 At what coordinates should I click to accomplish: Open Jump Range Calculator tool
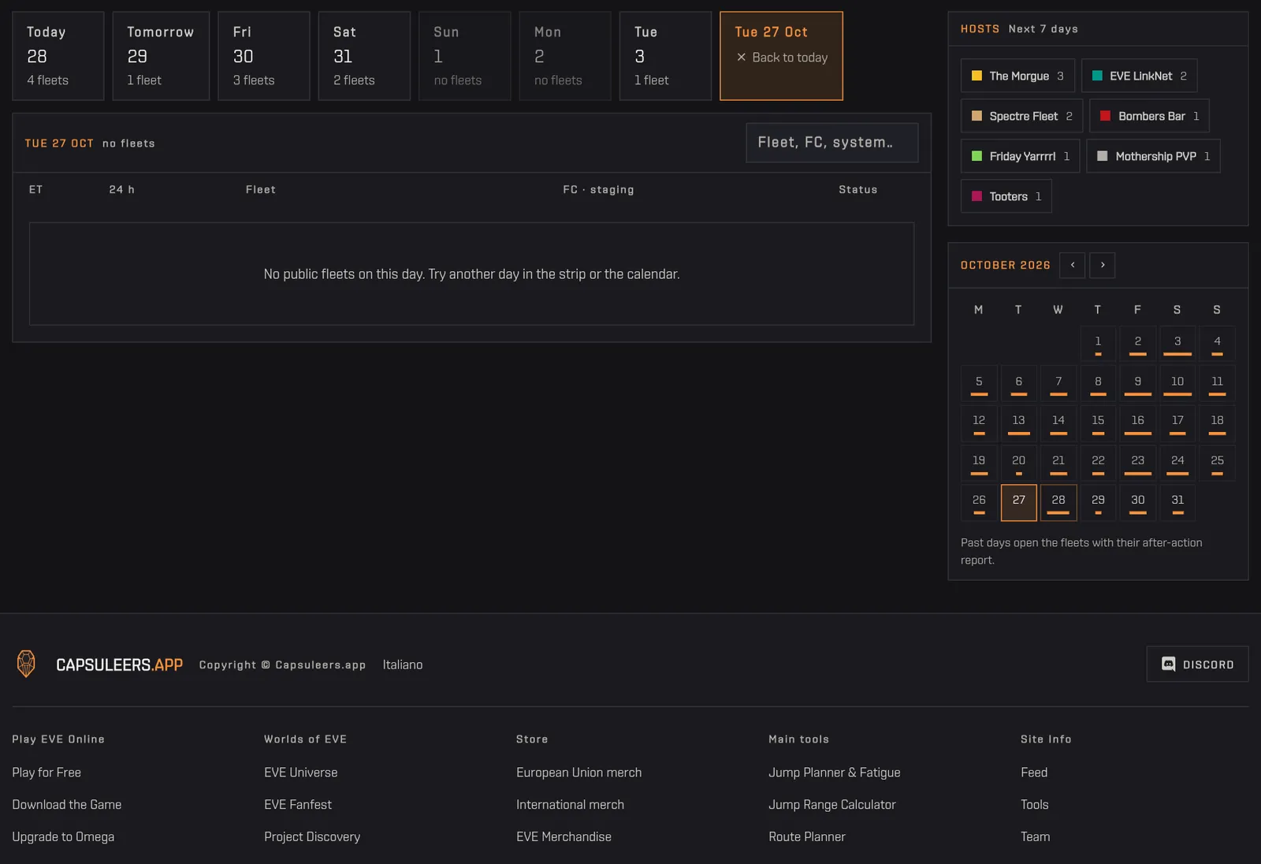pos(832,804)
